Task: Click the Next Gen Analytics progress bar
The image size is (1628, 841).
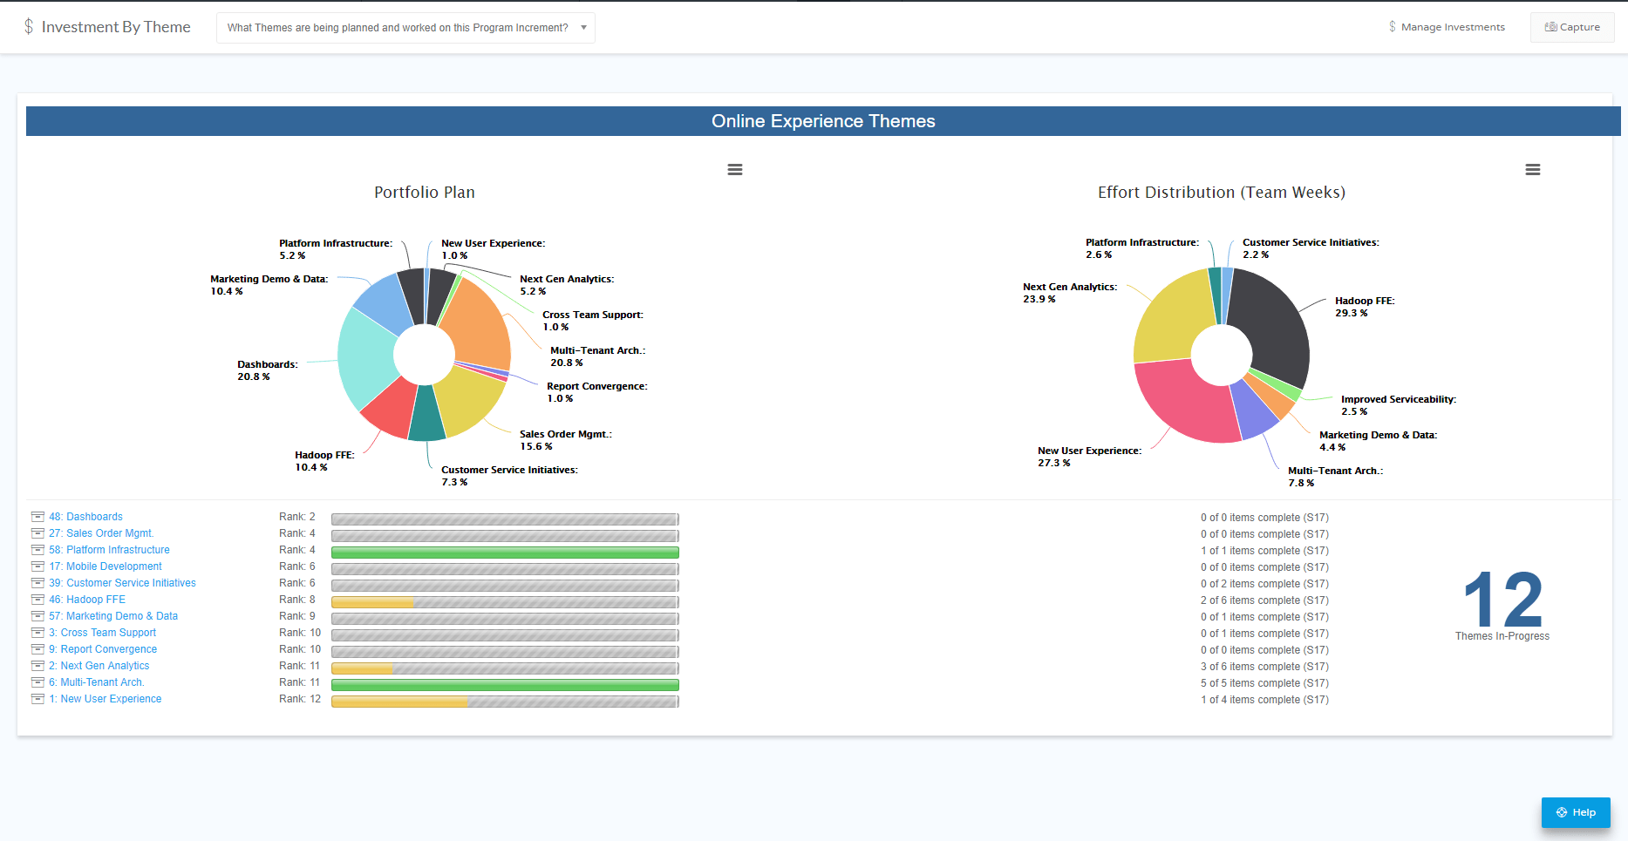Action: click(505, 668)
